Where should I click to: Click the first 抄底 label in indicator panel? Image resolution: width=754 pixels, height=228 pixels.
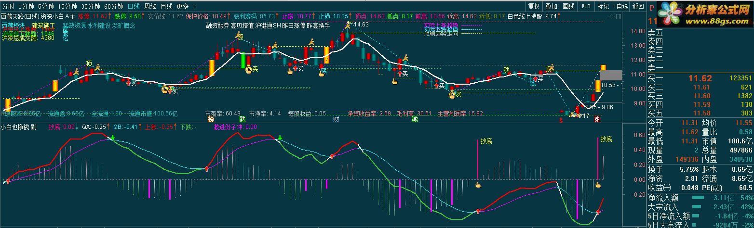pyautogui.click(x=485, y=141)
